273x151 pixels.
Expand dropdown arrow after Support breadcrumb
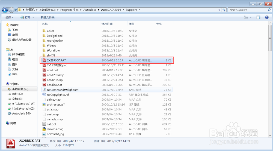pos(139,10)
